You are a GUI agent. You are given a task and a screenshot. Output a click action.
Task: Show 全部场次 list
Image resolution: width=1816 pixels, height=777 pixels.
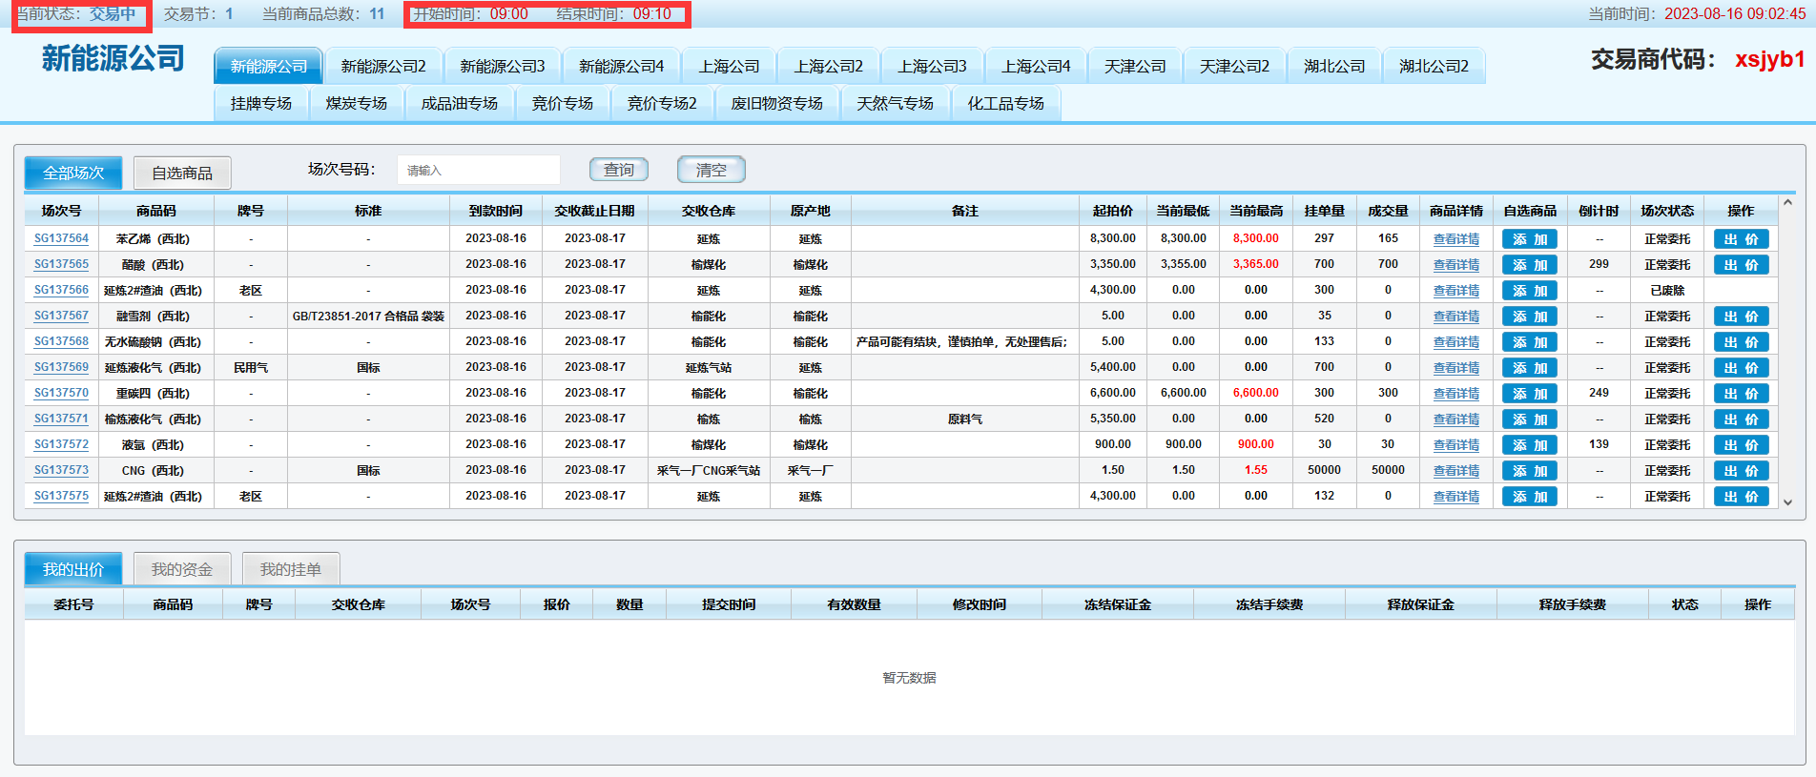(x=73, y=173)
